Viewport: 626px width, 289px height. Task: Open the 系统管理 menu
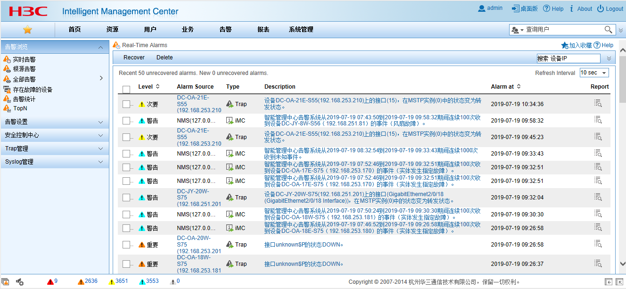coord(301,29)
